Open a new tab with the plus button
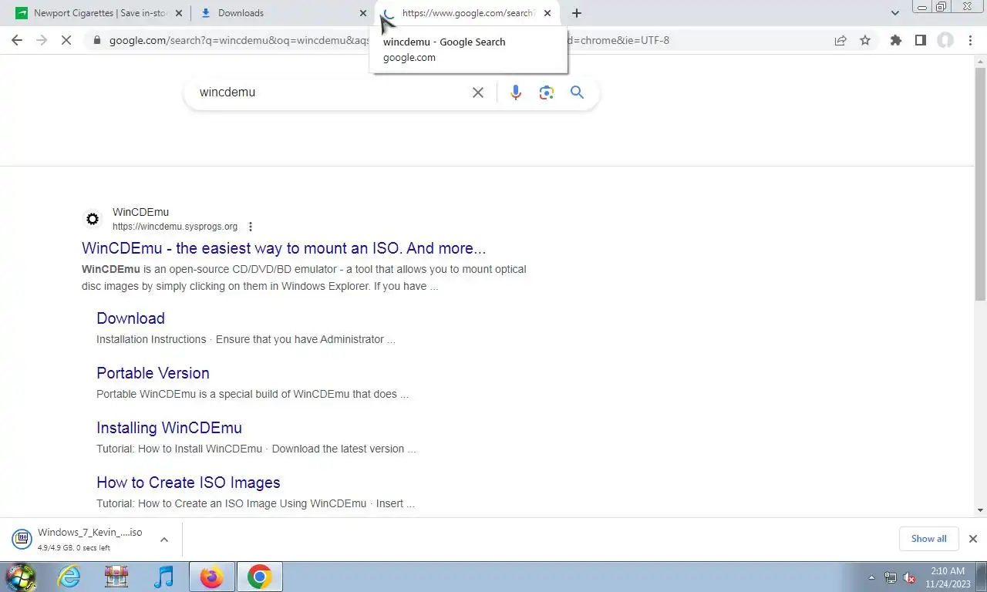The image size is (987, 592). coord(576,13)
